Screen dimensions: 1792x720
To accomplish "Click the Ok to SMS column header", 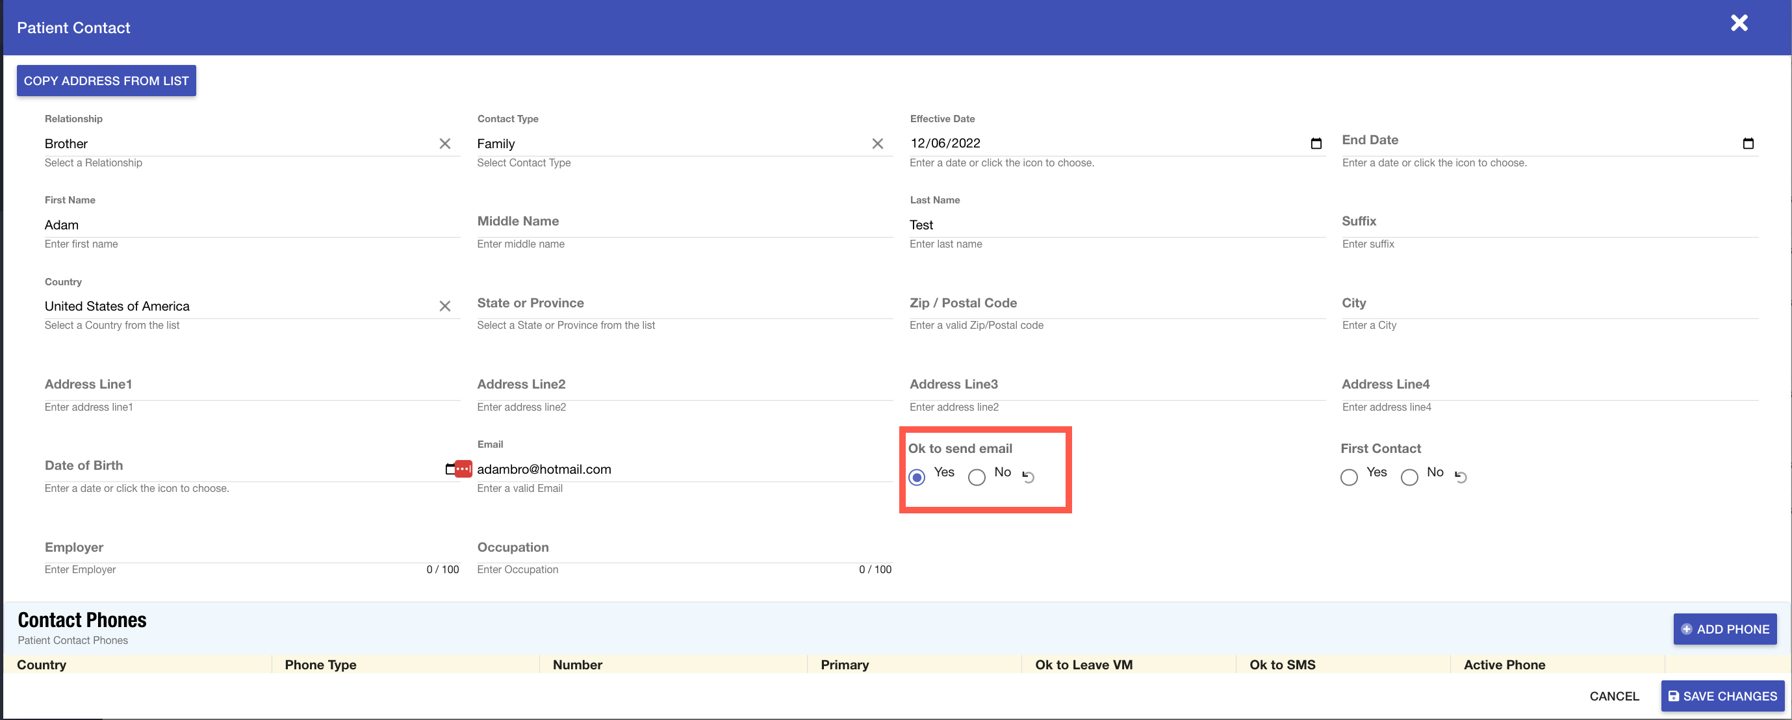I will click(x=1282, y=664).
